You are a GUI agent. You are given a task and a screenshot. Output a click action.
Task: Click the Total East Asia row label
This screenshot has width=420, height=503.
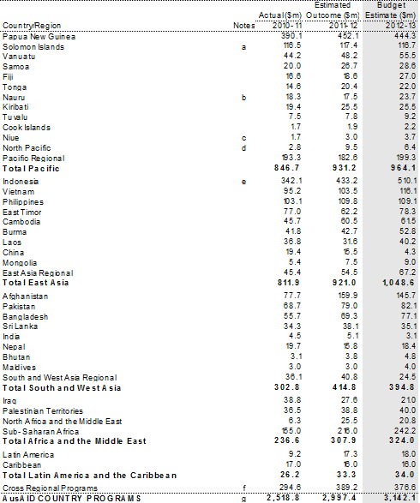pyautogui.click(x=35, y=283)
